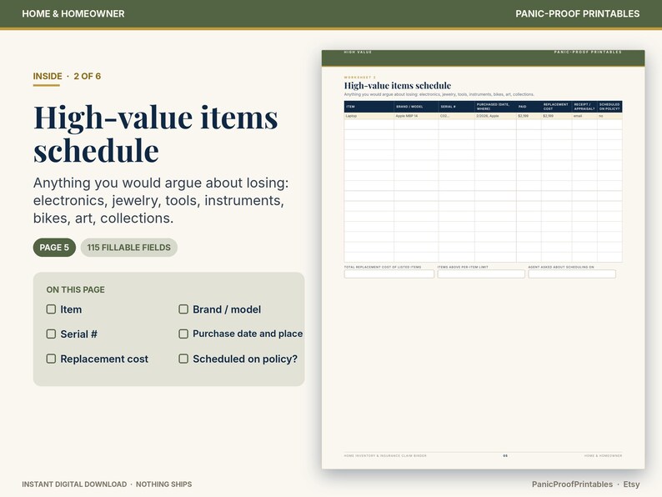Check the Purchase date and place box

(183, 334)
